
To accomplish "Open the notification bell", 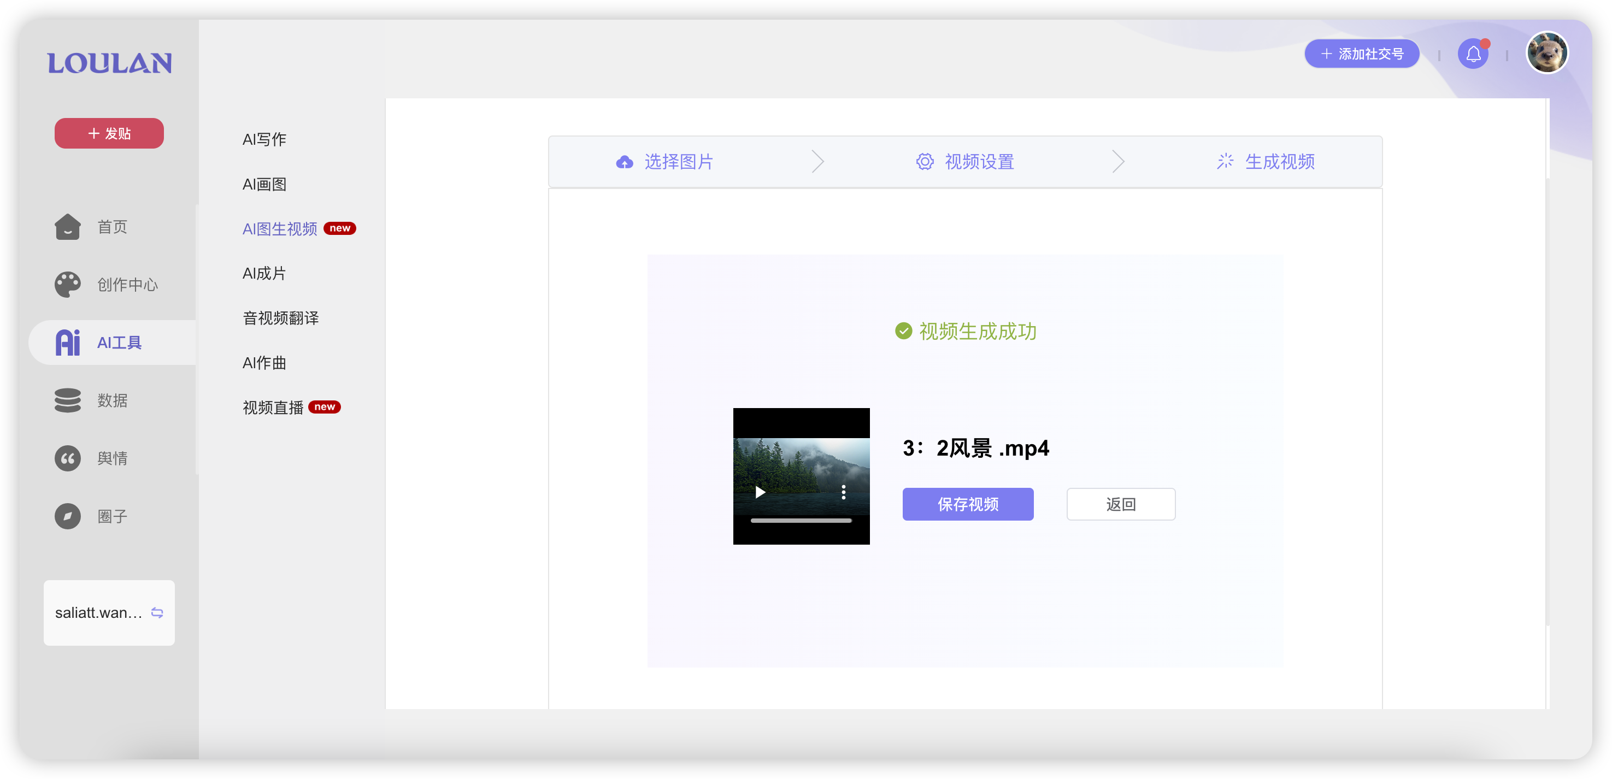I will pyautogui.click(x=1473, y=54).
